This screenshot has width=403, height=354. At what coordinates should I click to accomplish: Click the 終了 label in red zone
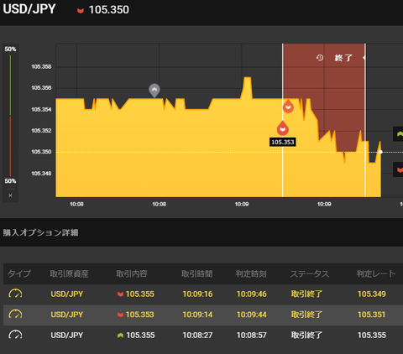pyautogui.click(x=343, y=58)
